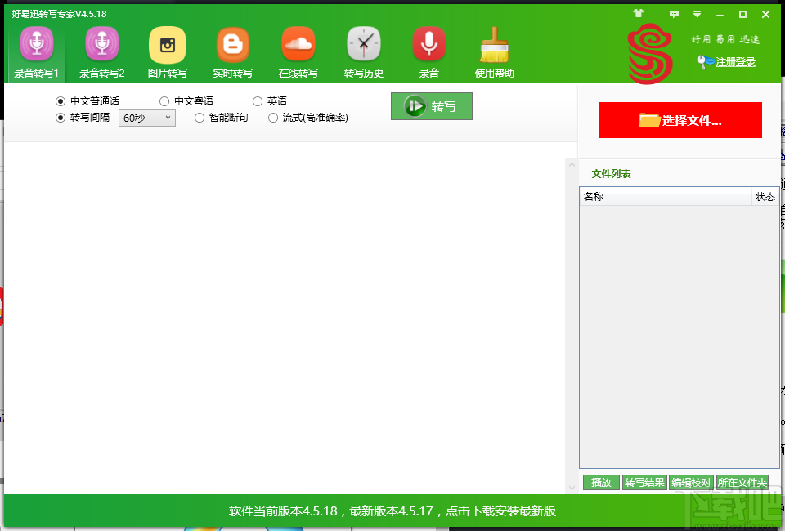Image resolution: width=785 pixels, height=531 pixels.
Task: View the 转写历史 transcription history
Action: tap(363, 51)
